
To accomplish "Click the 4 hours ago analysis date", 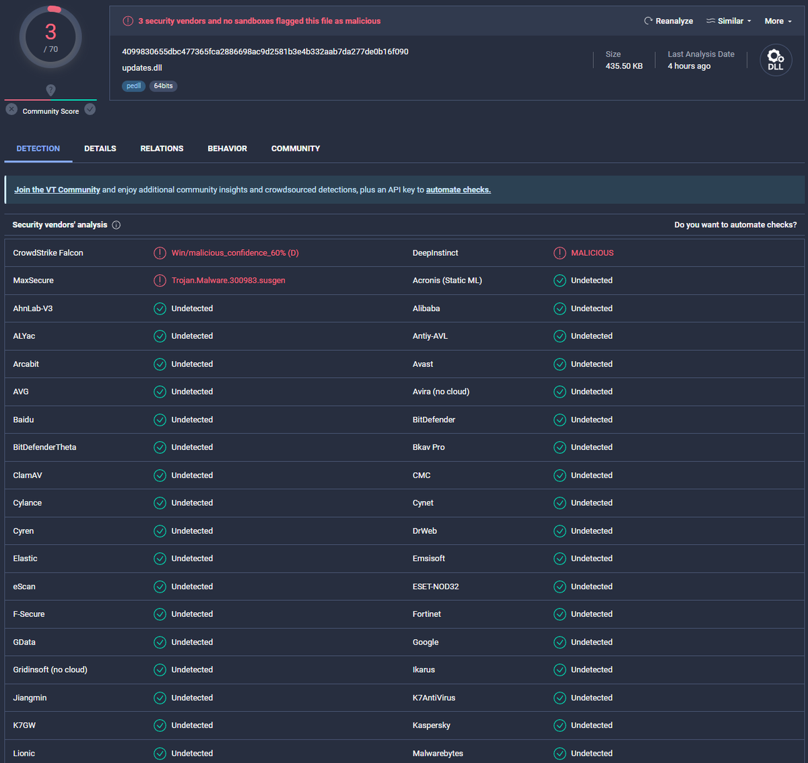I will click(x=689, y=66).
